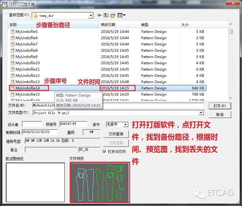Click the 打开(O) button
Viewport: 242px width, 206px height.
click(220, 106)
